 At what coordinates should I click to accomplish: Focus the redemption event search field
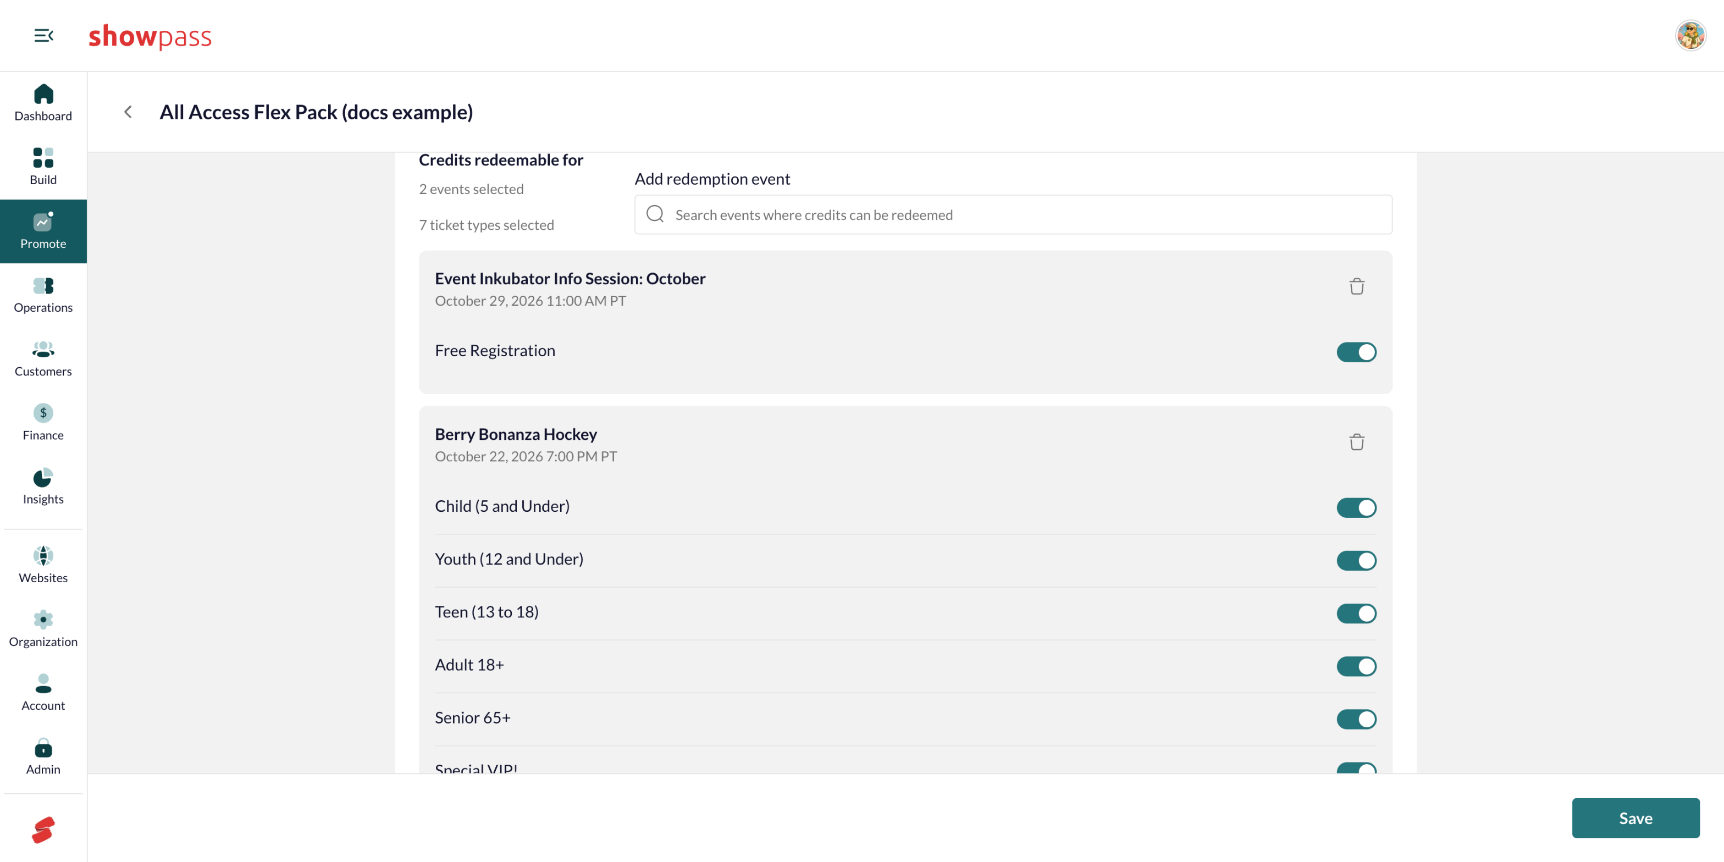1013,214
